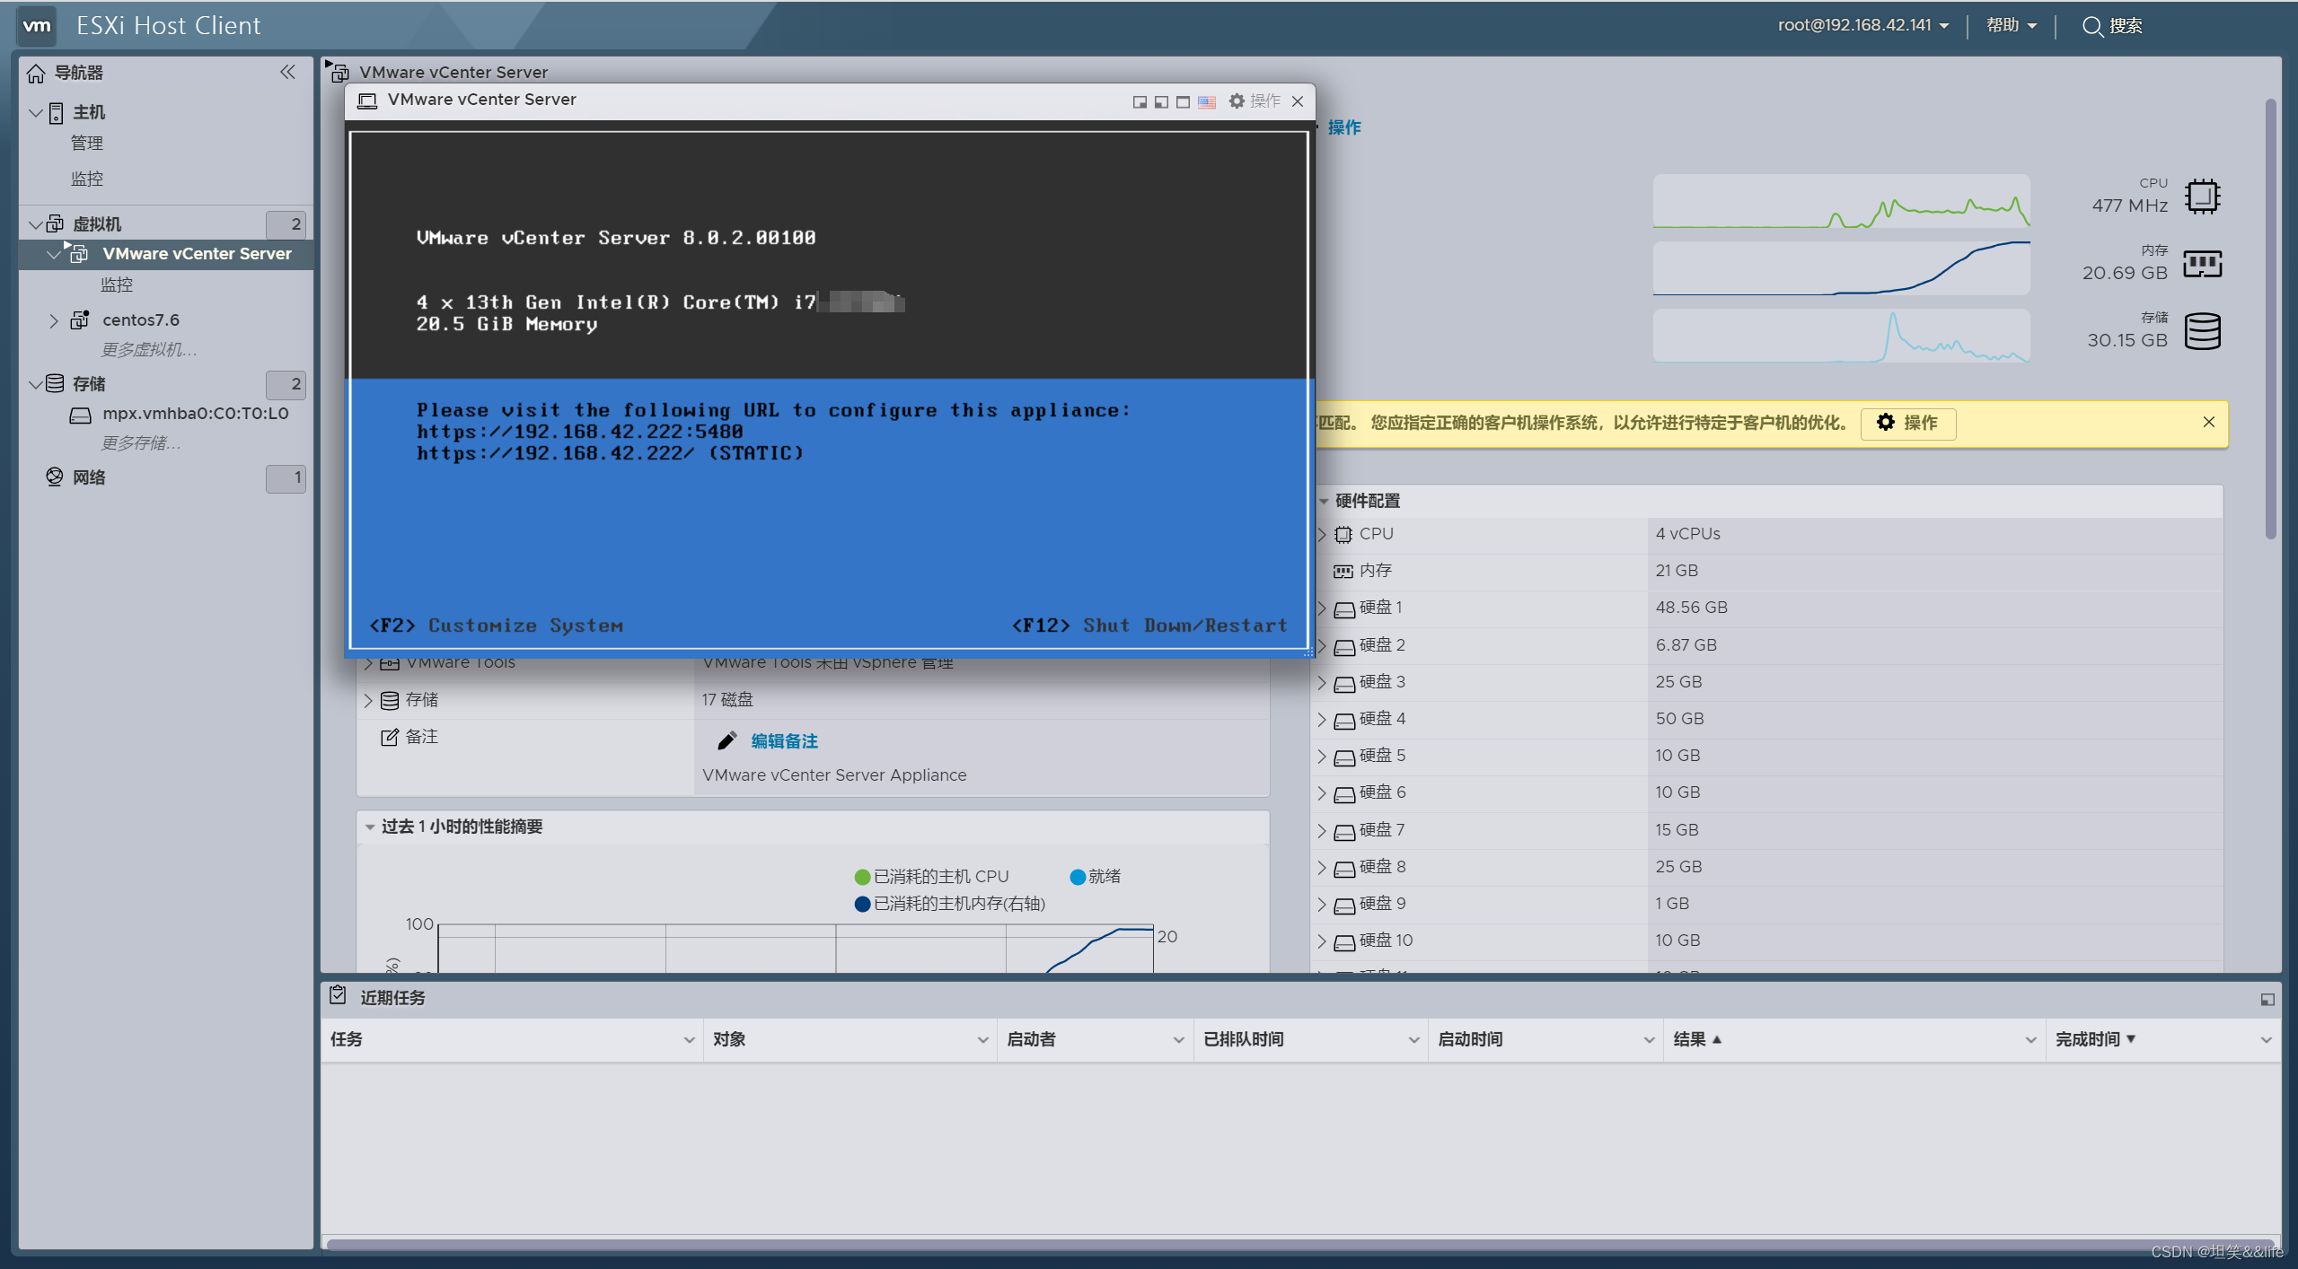Open the 任务 column dropdown
The width and height of the screenshot is (2298, 1269).
point(689,1039)
